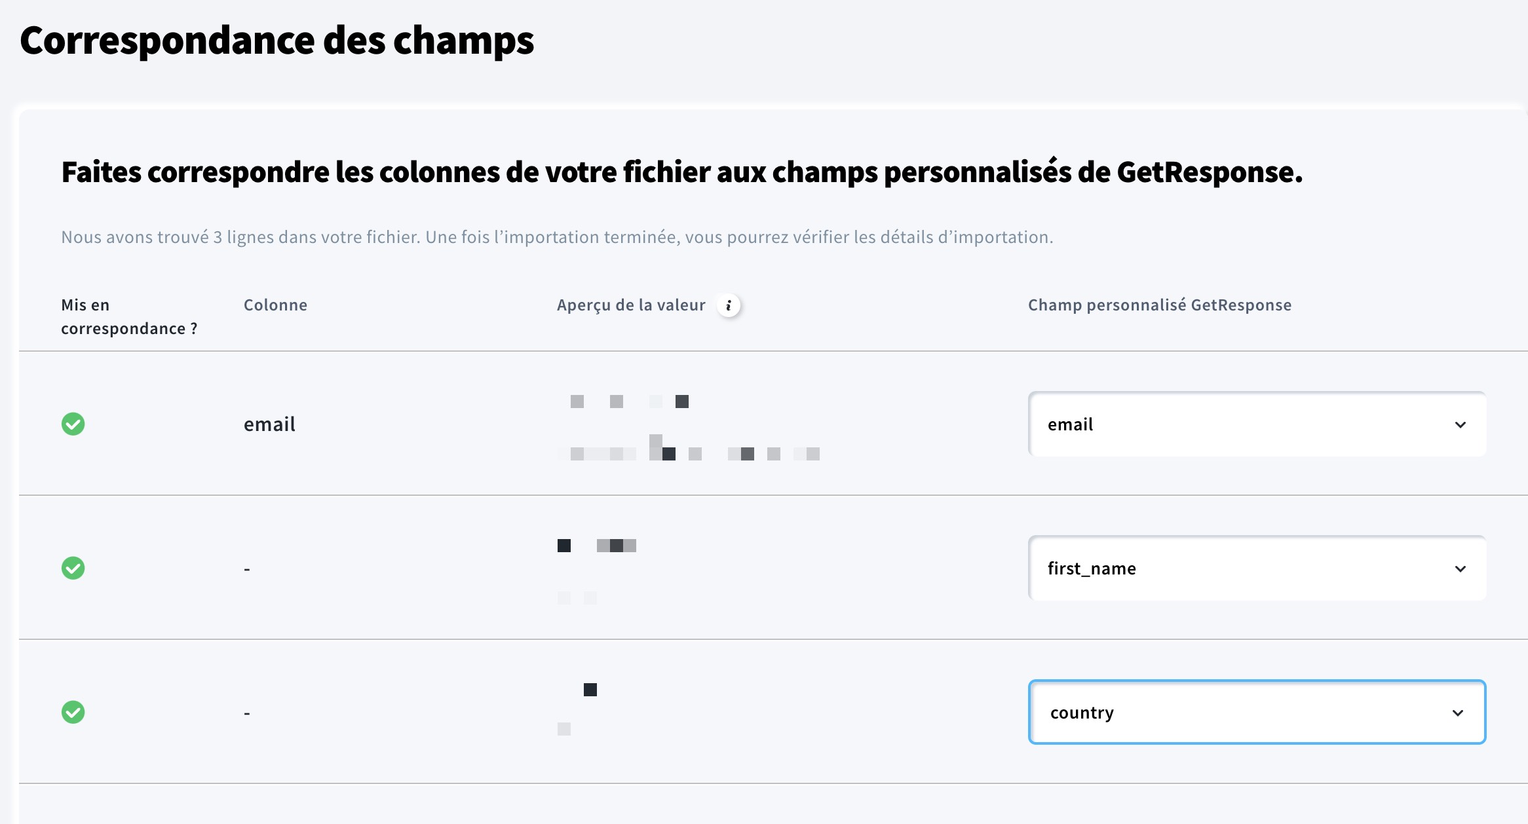1528x824 pixels.
Task: Click the Correspondance des champs page title
Action: [x=277, y=41]
